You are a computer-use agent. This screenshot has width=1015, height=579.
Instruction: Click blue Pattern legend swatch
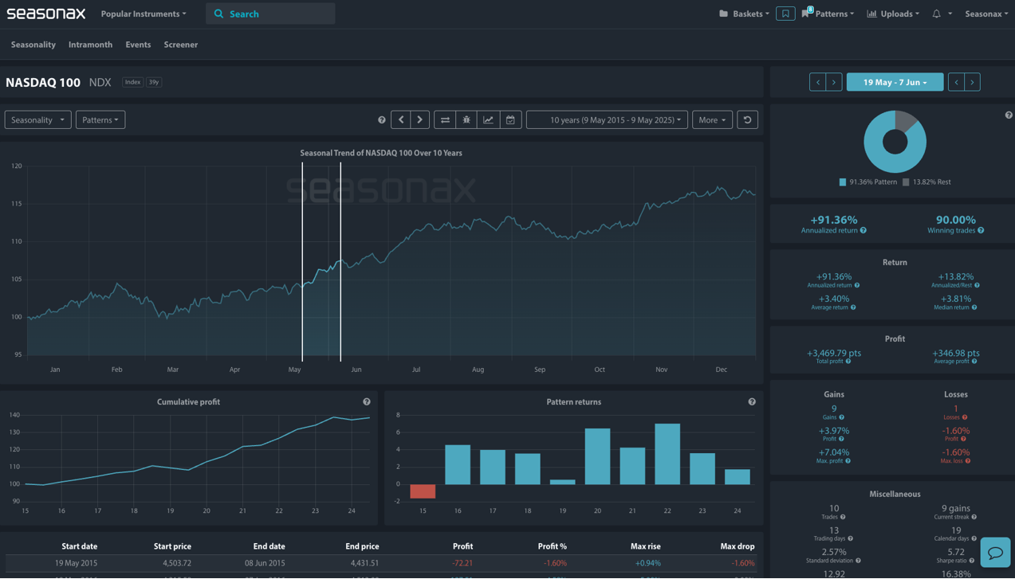pos(843,182)
